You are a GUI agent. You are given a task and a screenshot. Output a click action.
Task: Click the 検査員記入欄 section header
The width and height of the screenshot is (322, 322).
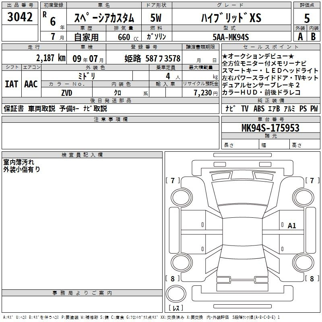[82, 155]
